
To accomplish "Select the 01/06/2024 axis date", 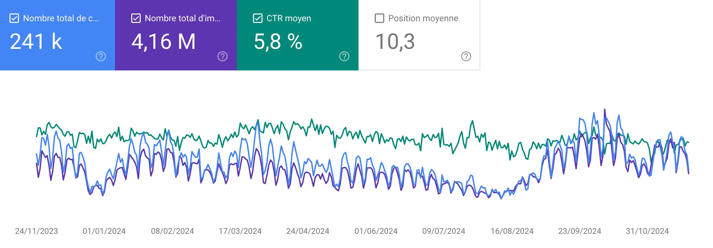I will point(376,231).
